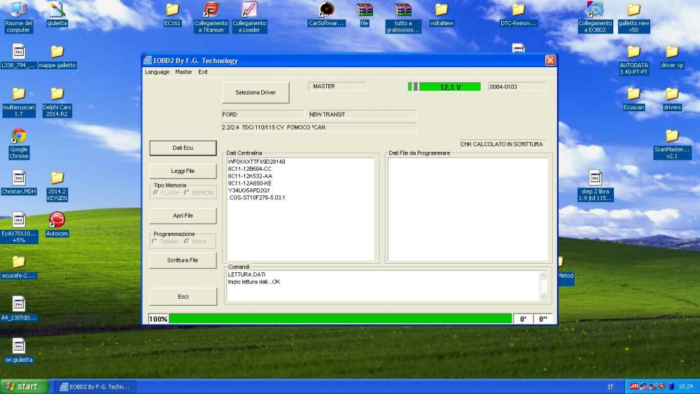Open the 2014.2 KEYGEN folder
Image resolution: width=700 pixels, height=394 pixels.
[x=57, y=186]
